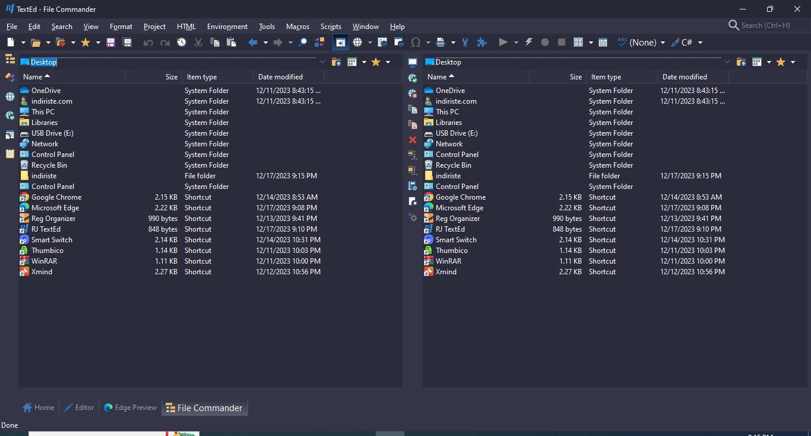811x436 pixels.
Task: Expand the right pane Desktop path dropdown
Action: click(727, 62)
